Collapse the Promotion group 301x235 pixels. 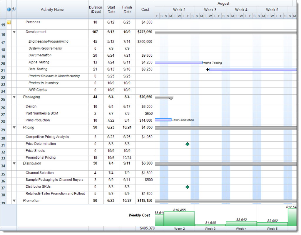coord(14,201)
